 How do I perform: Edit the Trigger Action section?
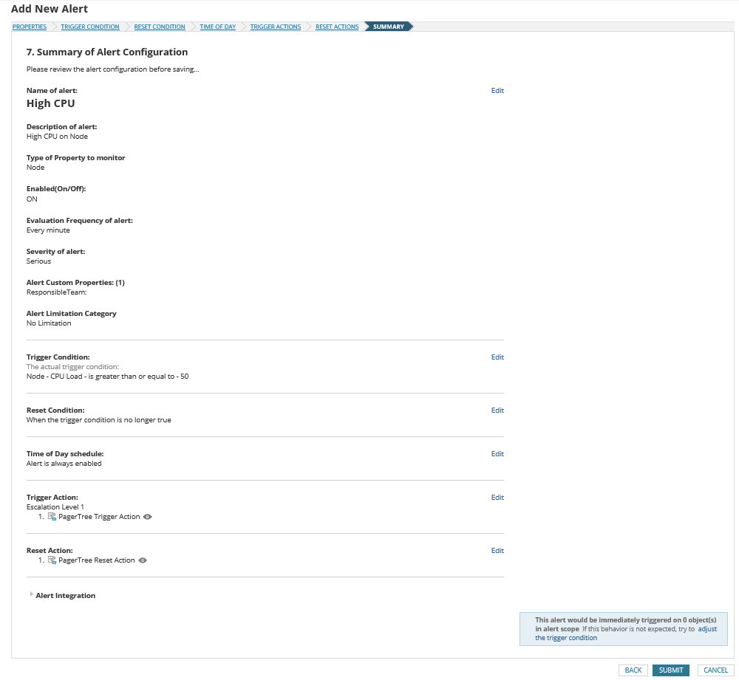[497, 498]
